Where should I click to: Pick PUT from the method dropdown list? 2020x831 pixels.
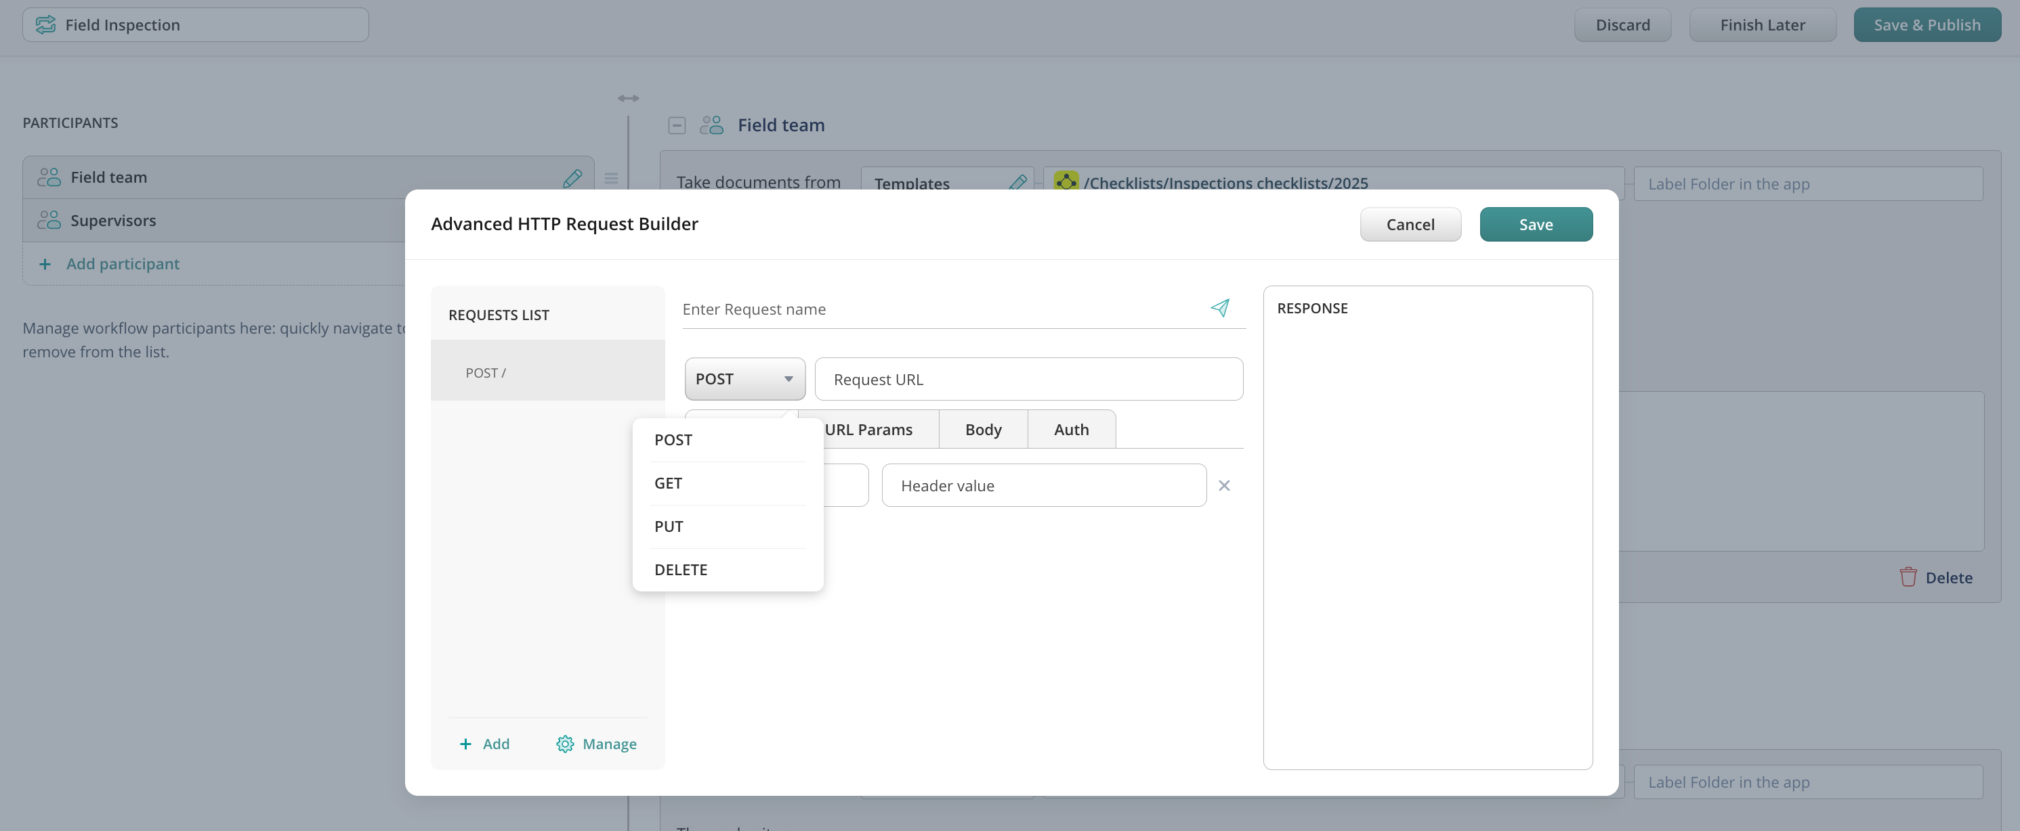point(668,526)
